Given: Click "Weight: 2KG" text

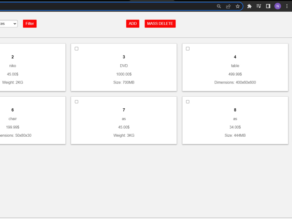Looking at the screenshot, I should point(13,82).
